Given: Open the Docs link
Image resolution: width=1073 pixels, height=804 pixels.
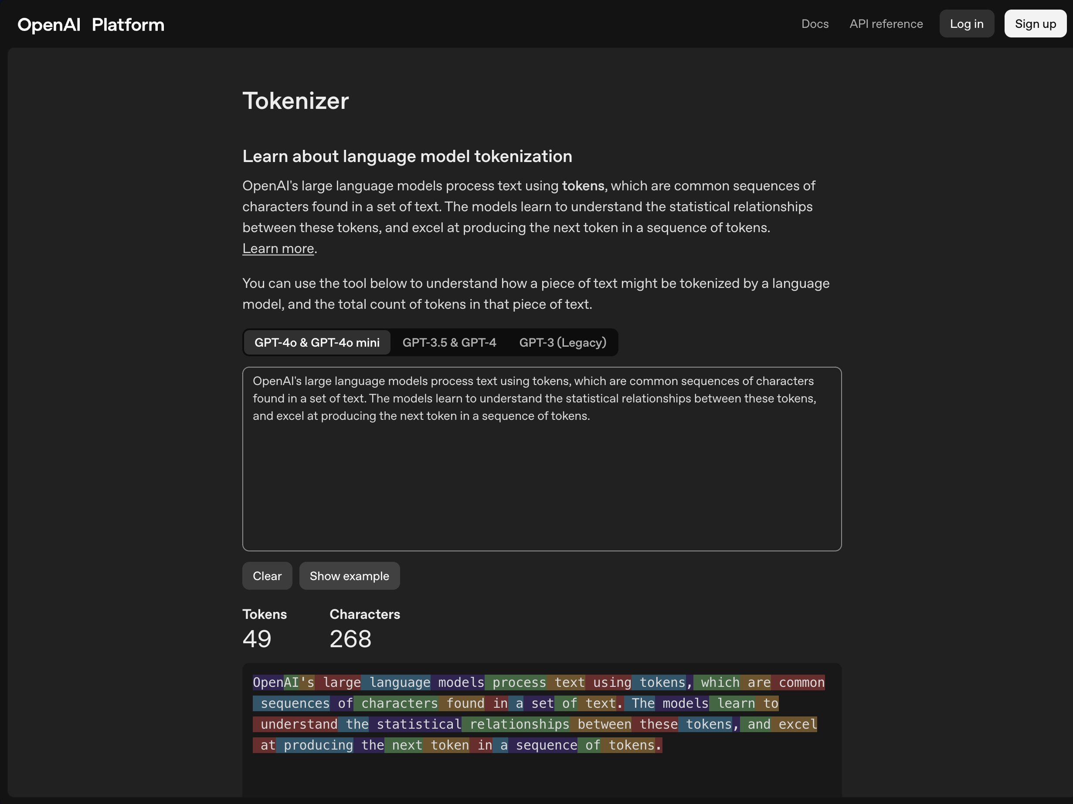Looking at the screenshot, I should (815, 24).
